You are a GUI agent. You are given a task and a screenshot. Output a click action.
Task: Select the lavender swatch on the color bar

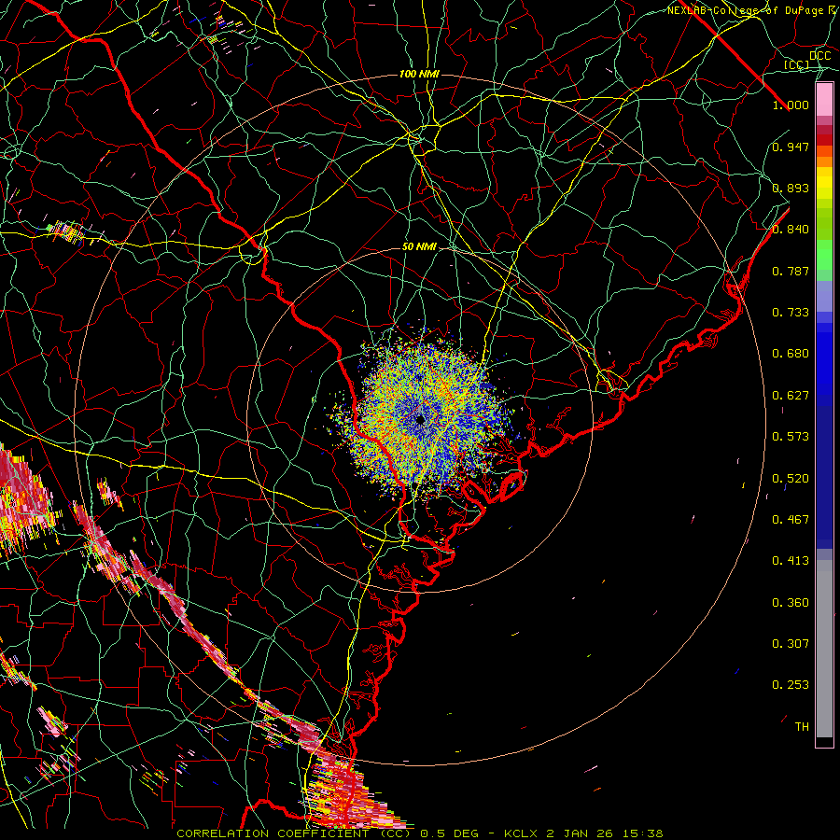pos(824,297)
